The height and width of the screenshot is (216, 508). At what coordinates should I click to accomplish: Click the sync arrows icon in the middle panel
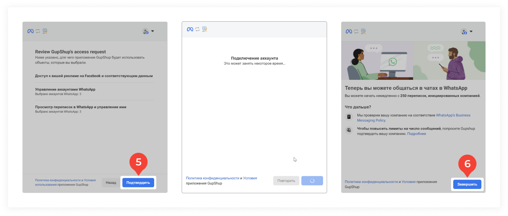point(197,29)
